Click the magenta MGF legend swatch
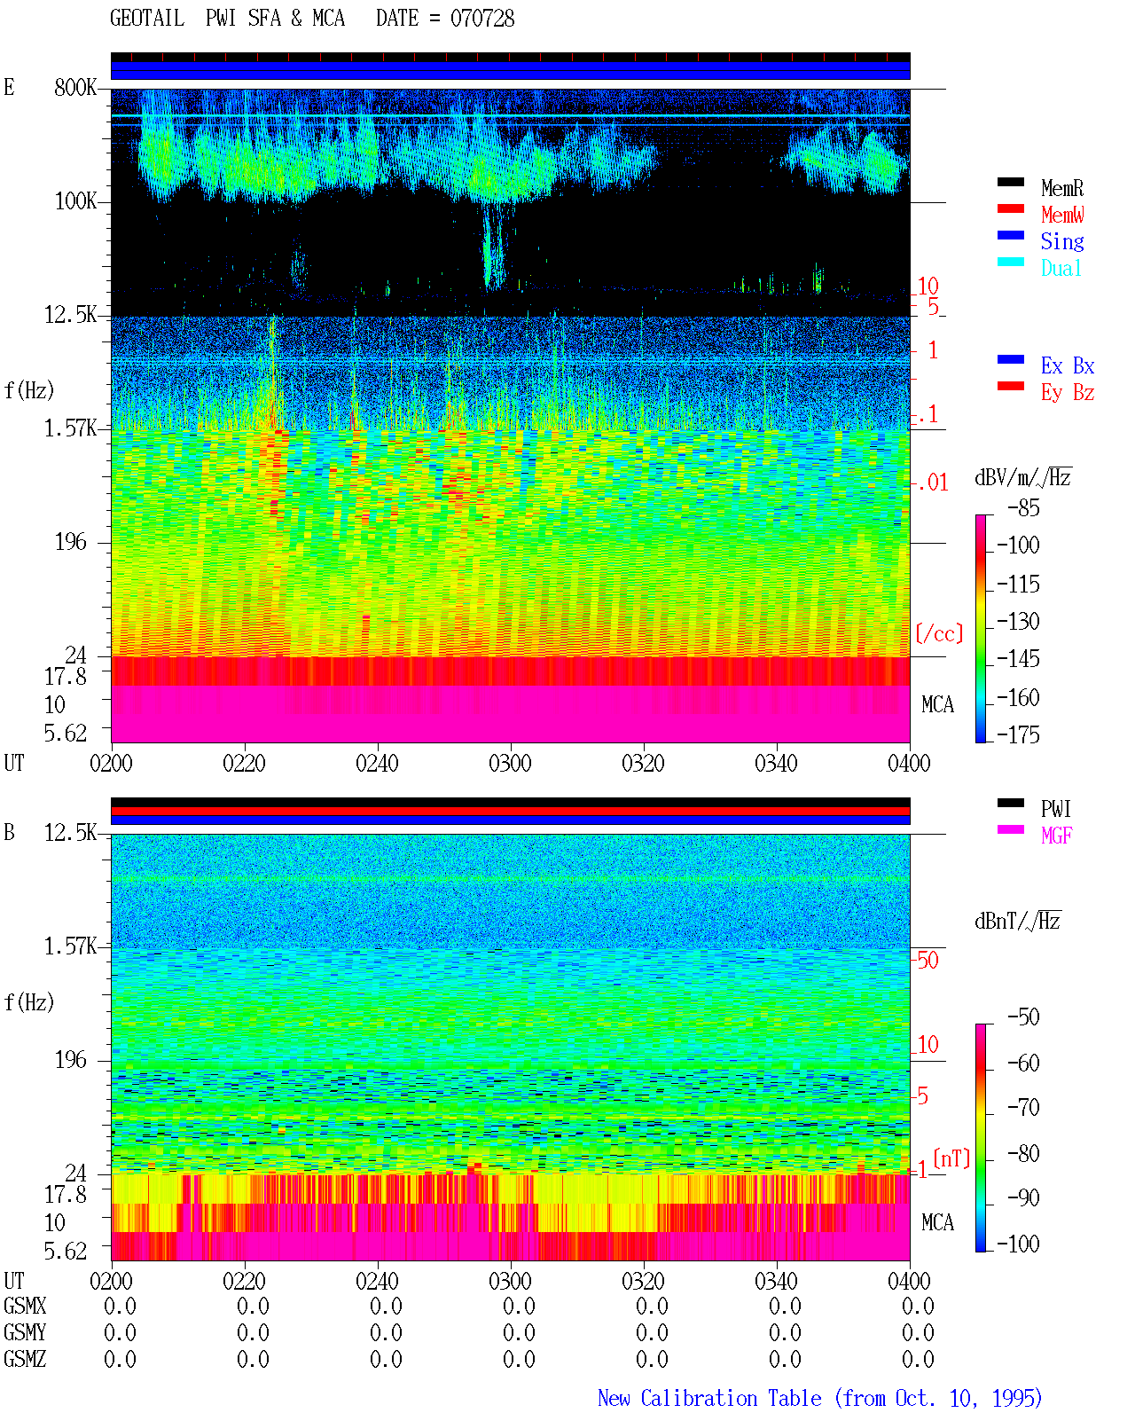 [x=1011, y=830]
